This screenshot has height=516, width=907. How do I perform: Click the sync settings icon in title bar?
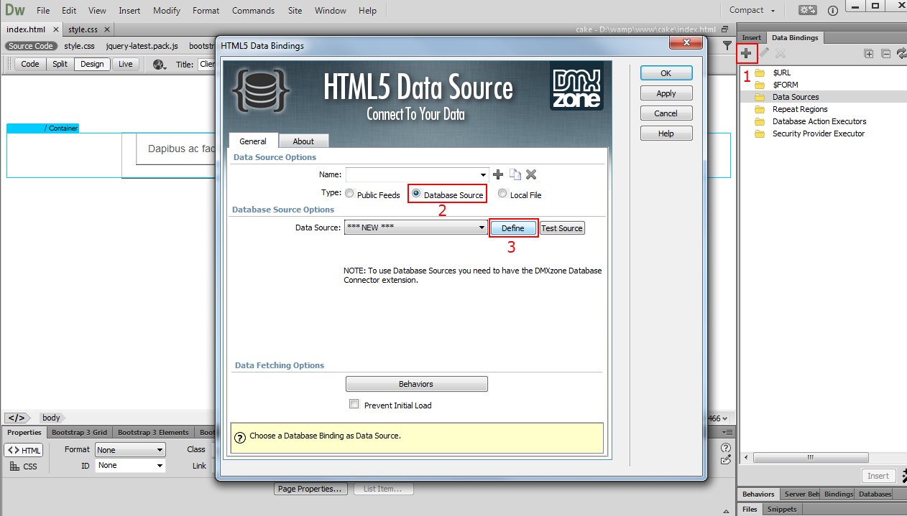coord(808,10)
